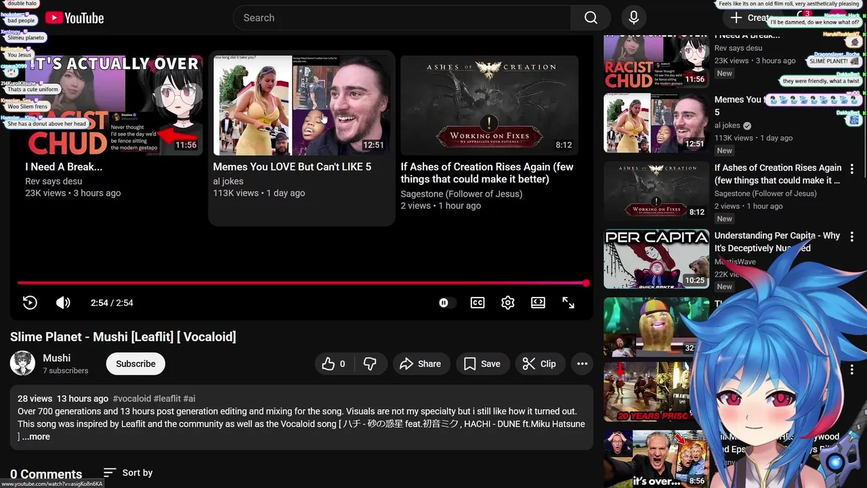Click the #leaflit hashtag
This screenshot has height=488, width=867.
pyautogui.click(x=167, y=399)
